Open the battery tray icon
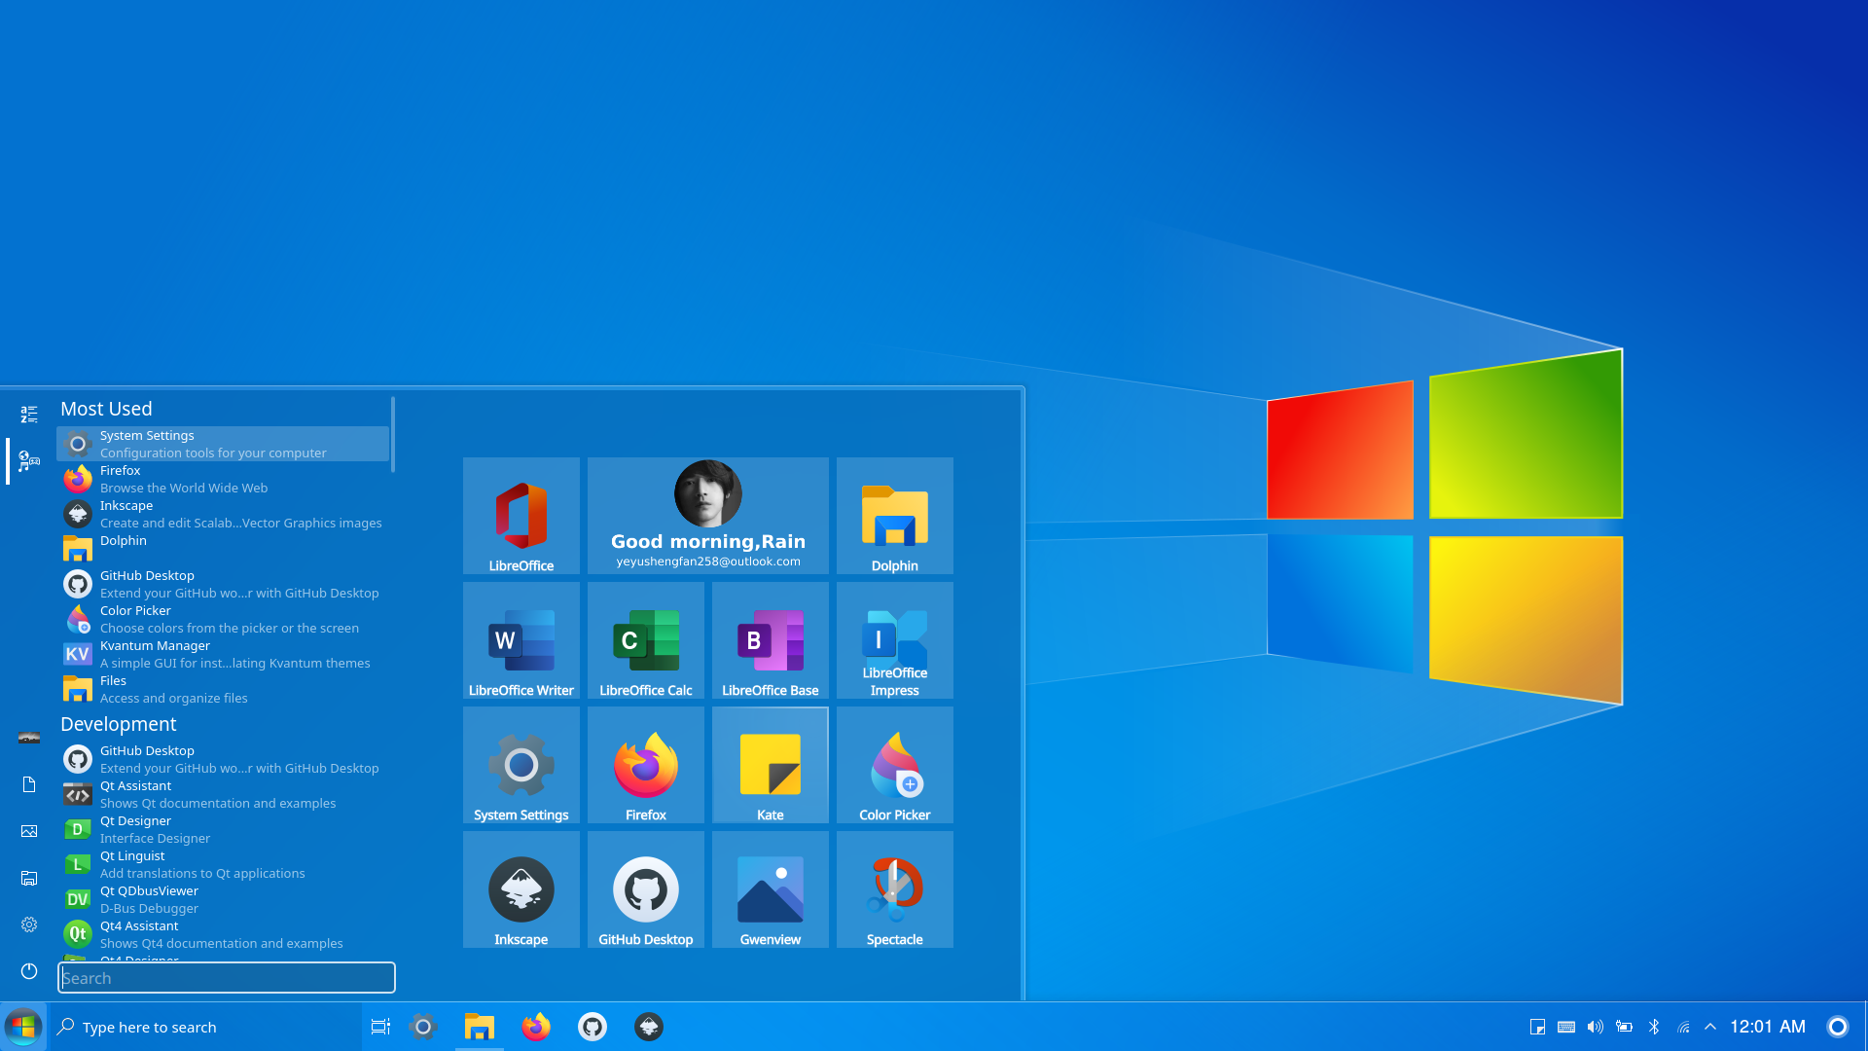 (1625, 1027)
